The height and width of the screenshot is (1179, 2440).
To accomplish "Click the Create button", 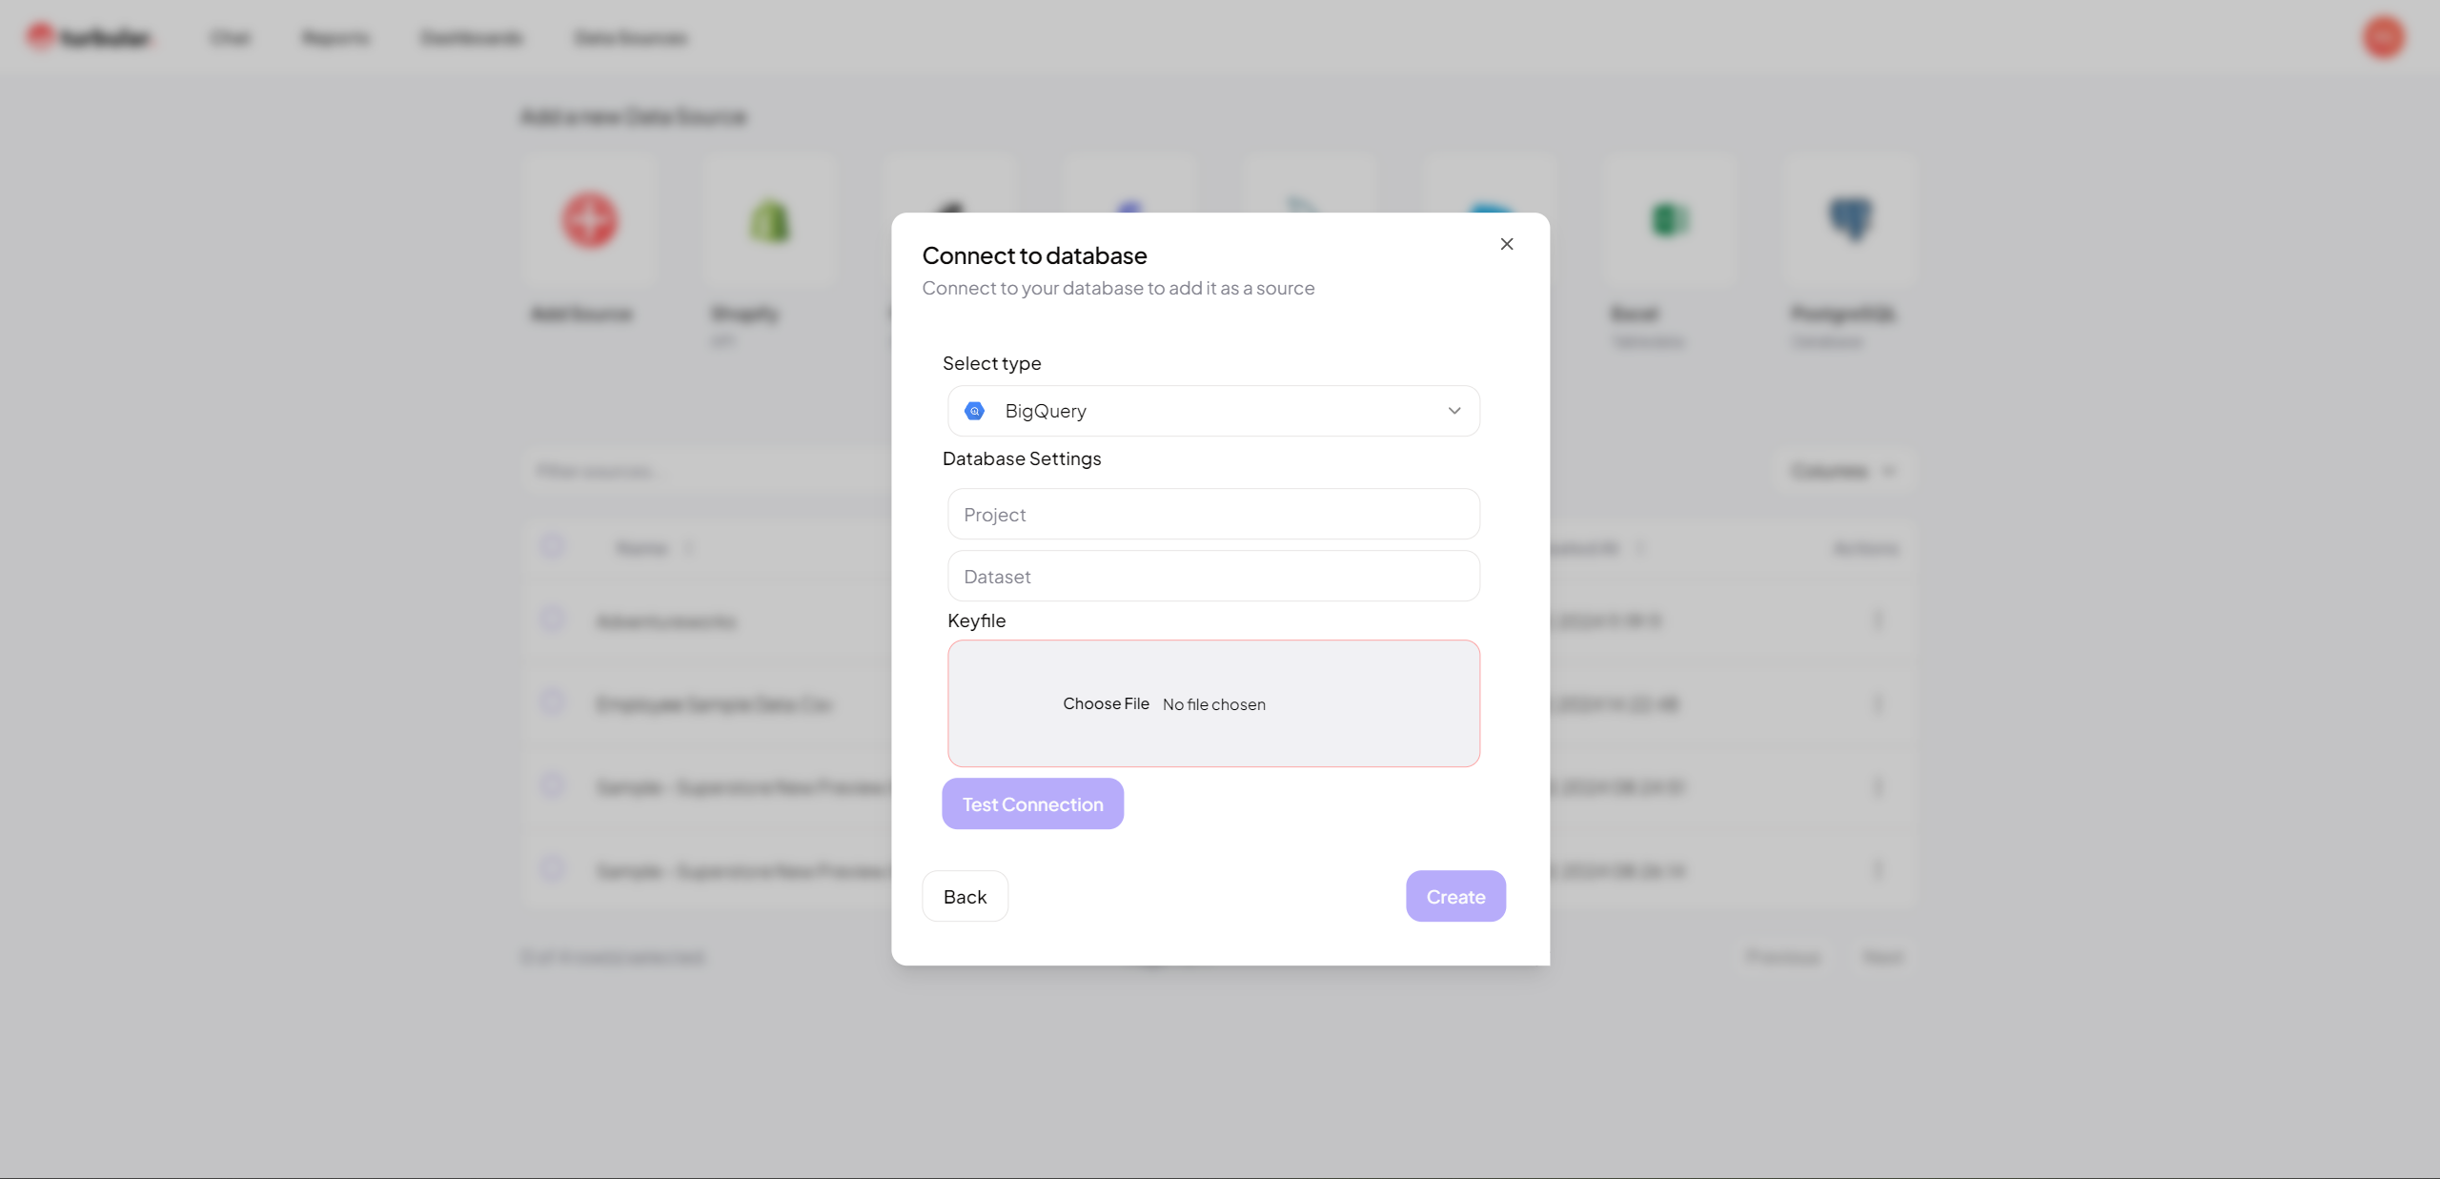I will pyautogui.click(x=1455, y=894).
